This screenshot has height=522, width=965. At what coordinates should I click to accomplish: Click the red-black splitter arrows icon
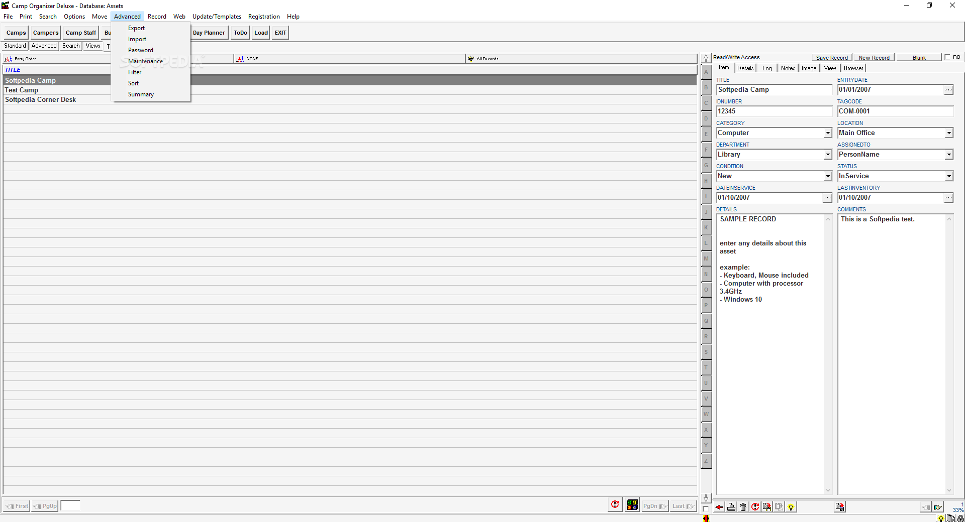(x=706, y=518)
